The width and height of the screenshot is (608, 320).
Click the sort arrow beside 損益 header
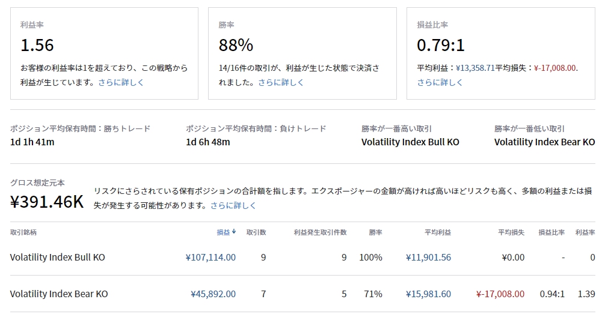(233, 232)
